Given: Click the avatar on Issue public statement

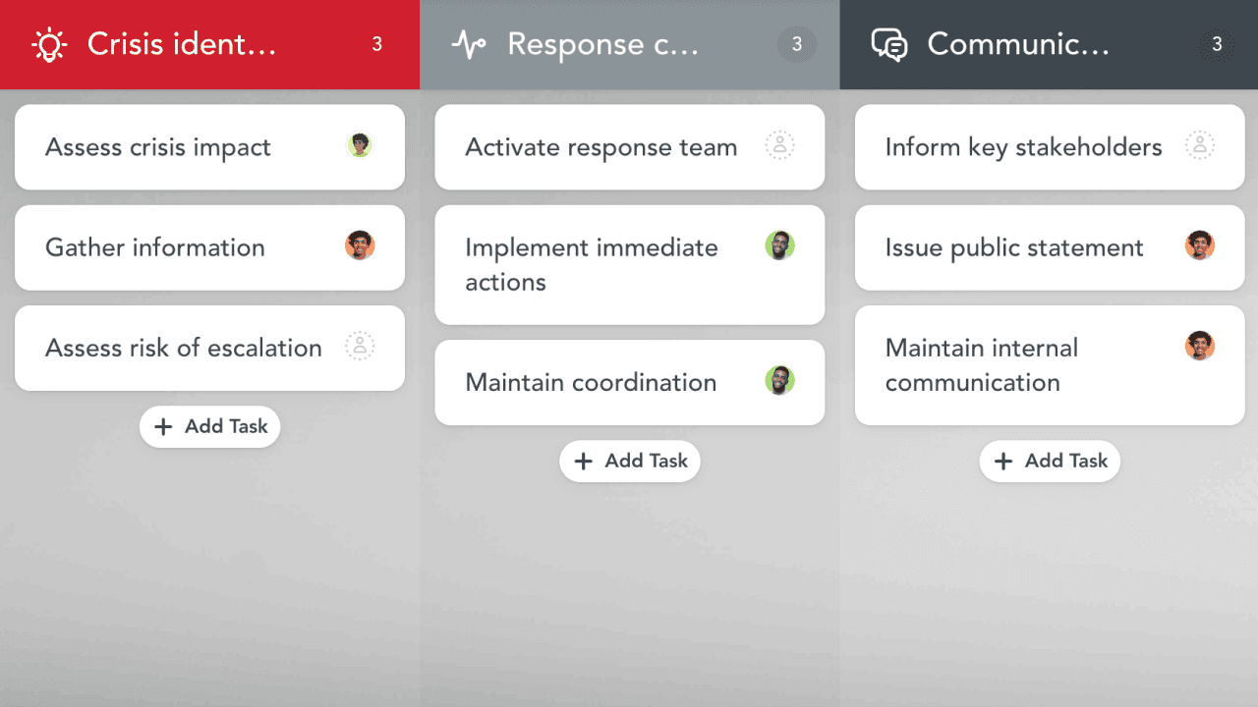Looking at the screenshot, I should pos(1199,245).
